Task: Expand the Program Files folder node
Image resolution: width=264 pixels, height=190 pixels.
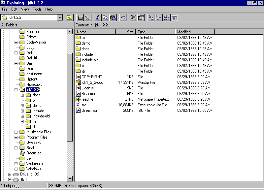Action: coord(16,137)
